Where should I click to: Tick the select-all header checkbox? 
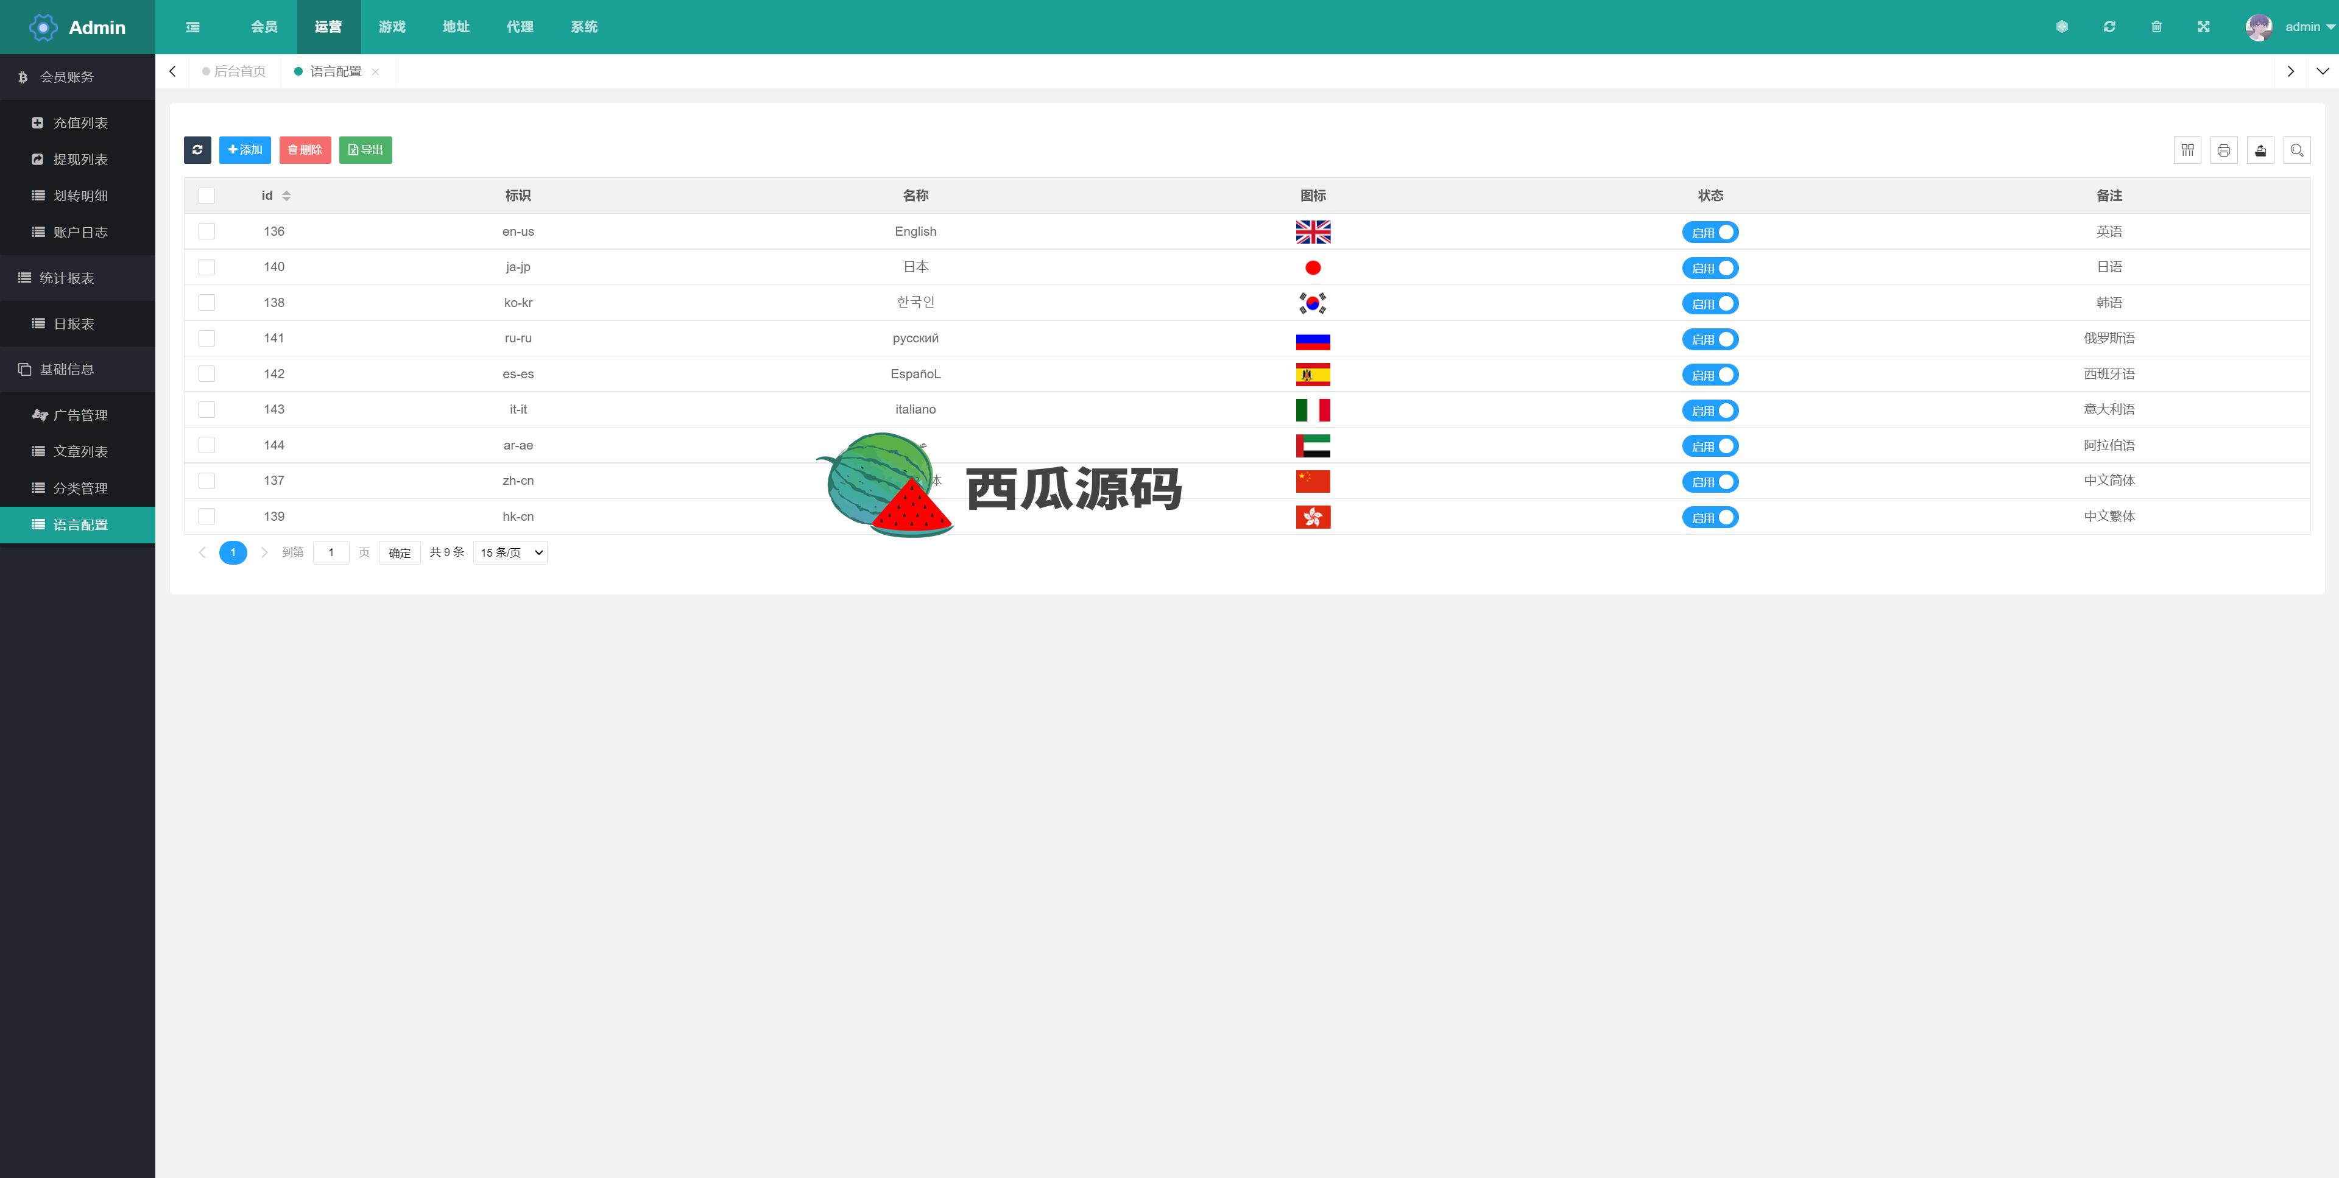207,196
